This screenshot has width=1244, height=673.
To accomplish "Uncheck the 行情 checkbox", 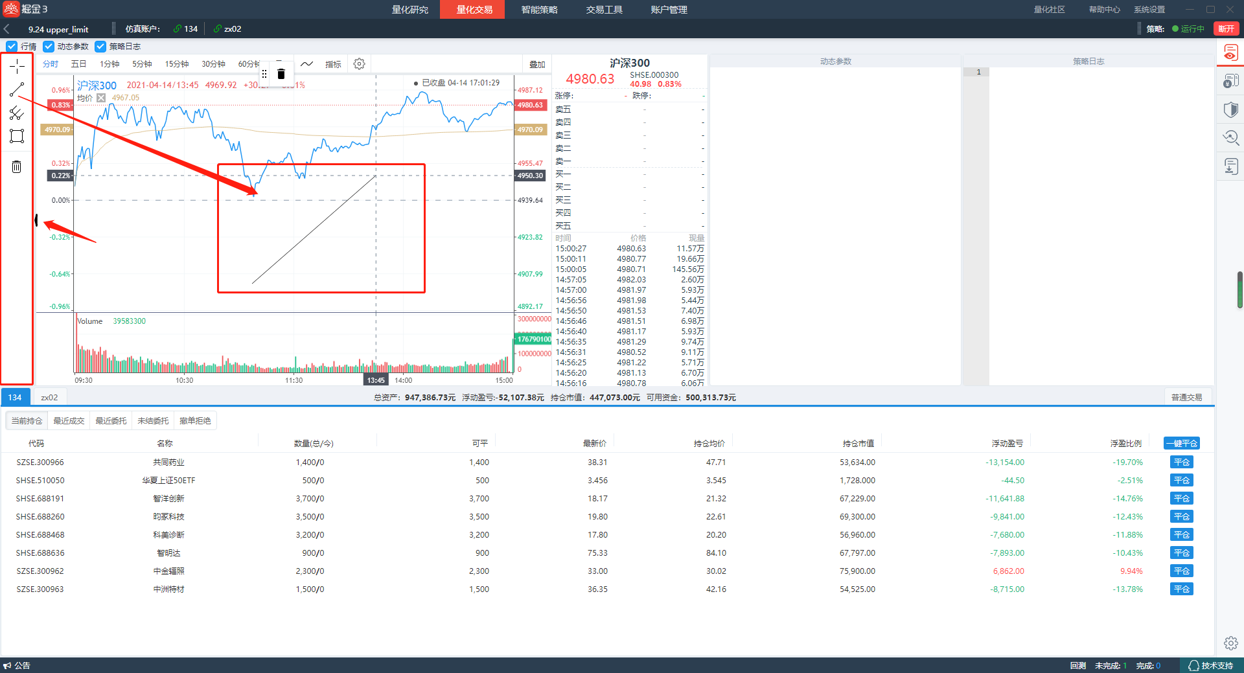I will tap(12, 47).
